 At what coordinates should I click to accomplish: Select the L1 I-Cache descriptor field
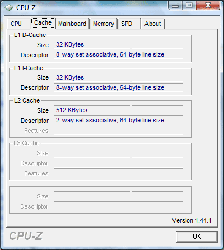118,87
